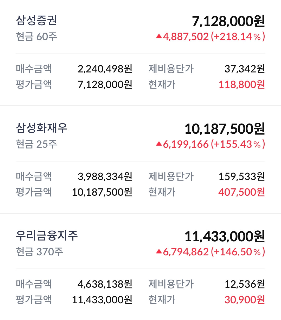Screen dimensions: 281x320
Task: Select the 11,433,000원 total valuation heading
Action: (x=225, y=236)
